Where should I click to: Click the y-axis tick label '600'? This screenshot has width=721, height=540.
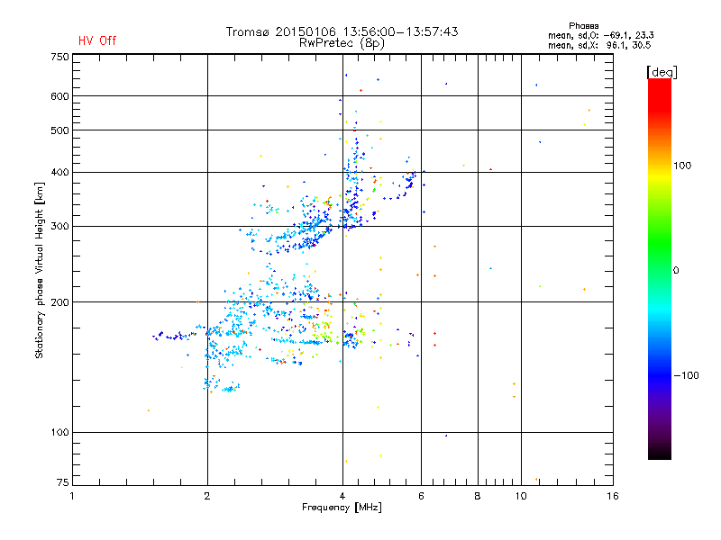tap(59, 96)
